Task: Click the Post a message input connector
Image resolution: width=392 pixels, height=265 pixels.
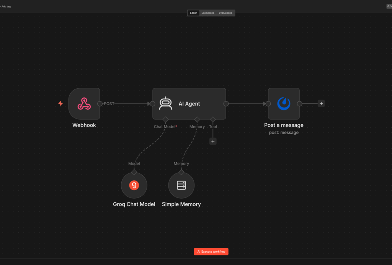Action: pos(268,104)
